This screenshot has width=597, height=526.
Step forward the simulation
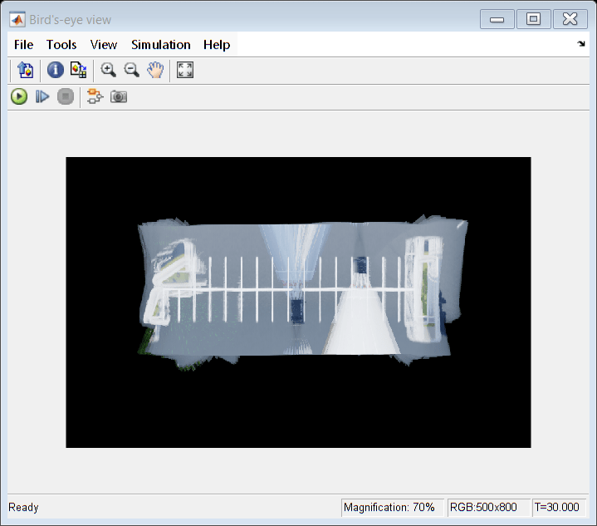pos(42,97)
